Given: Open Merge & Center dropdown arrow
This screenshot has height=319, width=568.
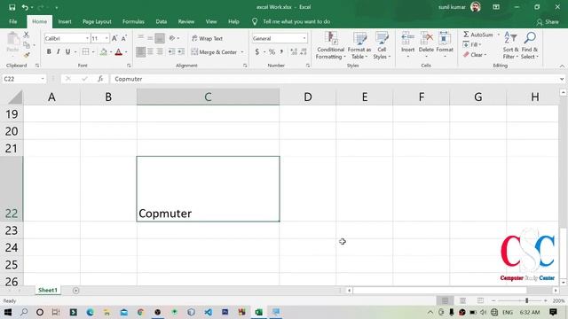Looking at the screenshot, I should 242,52.
